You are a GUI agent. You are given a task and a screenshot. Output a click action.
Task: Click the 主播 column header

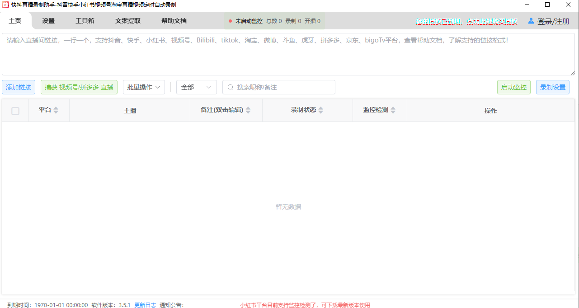(x=130, y=111)
